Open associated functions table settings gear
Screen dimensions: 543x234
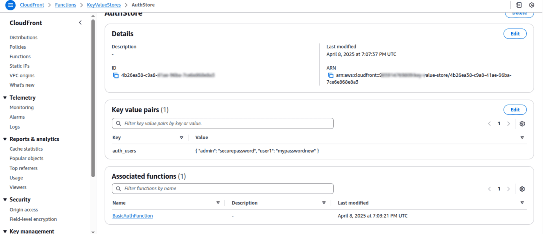522,189
